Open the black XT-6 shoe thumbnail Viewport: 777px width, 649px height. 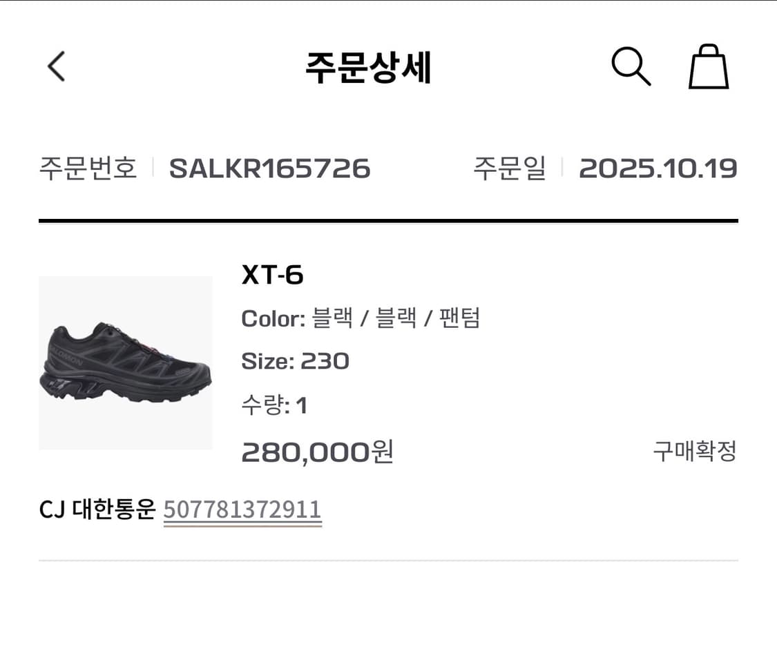click(126, 363)
